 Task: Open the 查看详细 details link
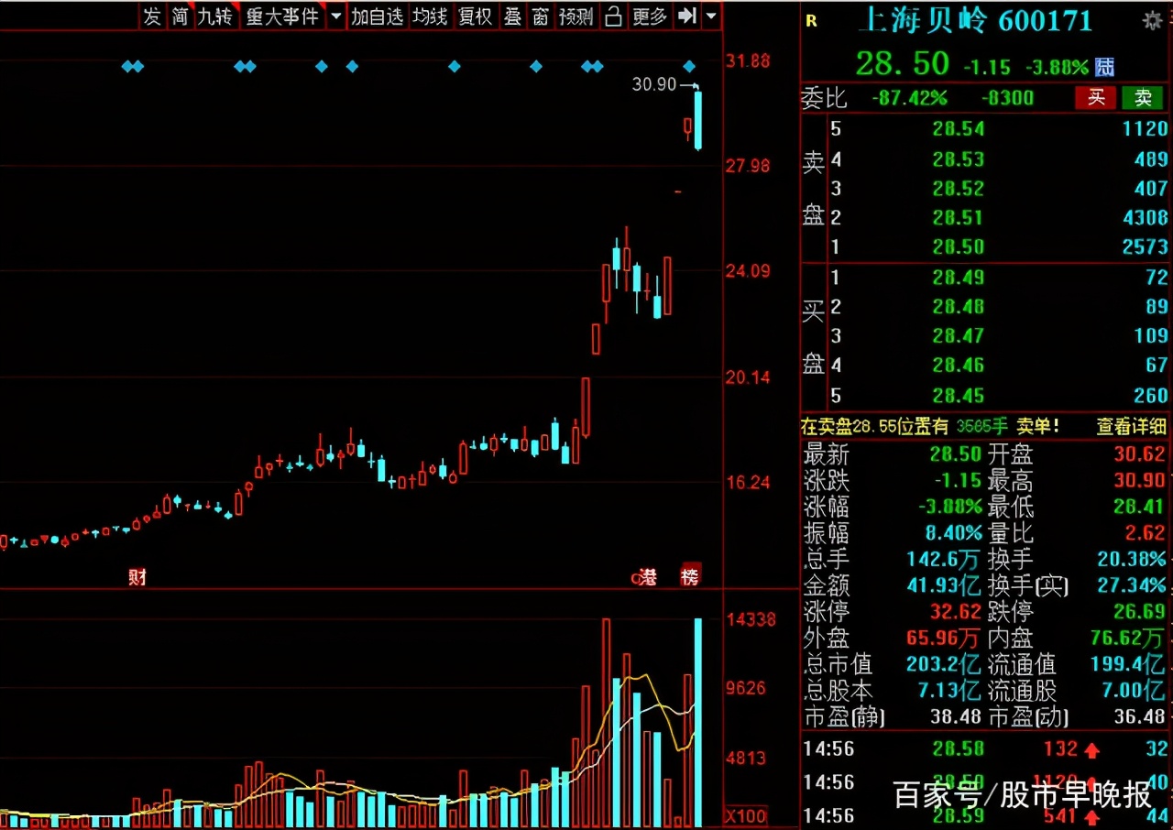(x=1132, y=426)
